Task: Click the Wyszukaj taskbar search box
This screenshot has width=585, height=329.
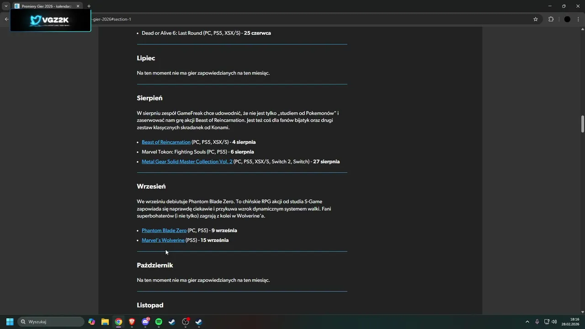Action: point(51,322)
